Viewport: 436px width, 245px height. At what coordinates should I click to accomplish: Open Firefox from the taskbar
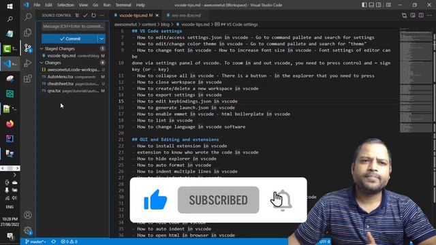[10, 124]
